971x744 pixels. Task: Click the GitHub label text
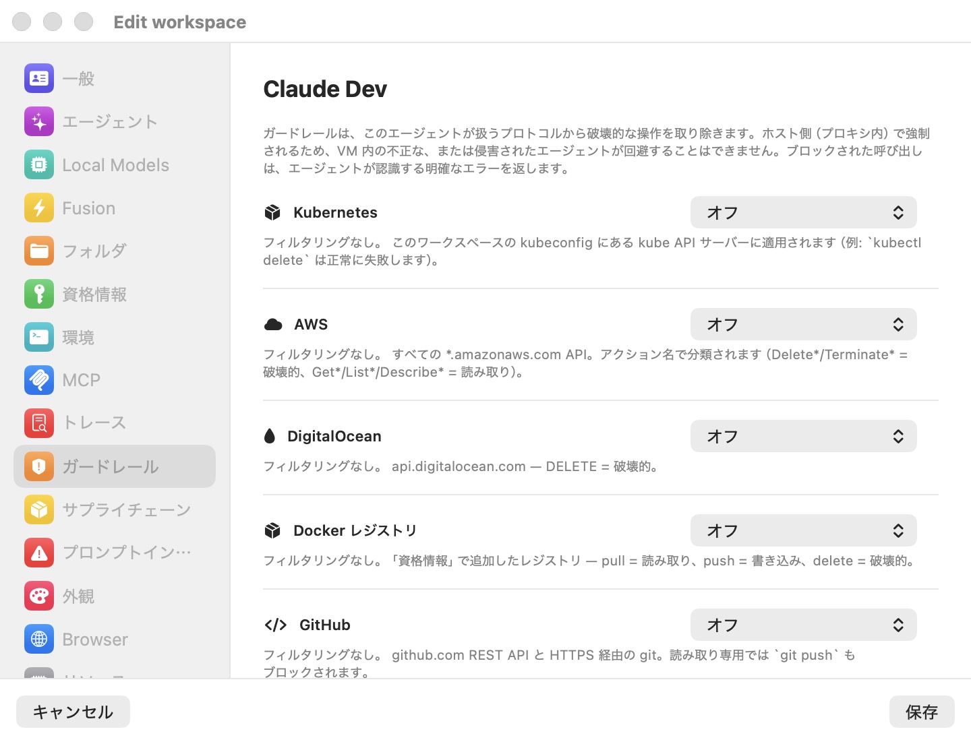click(x=325, y=625)
